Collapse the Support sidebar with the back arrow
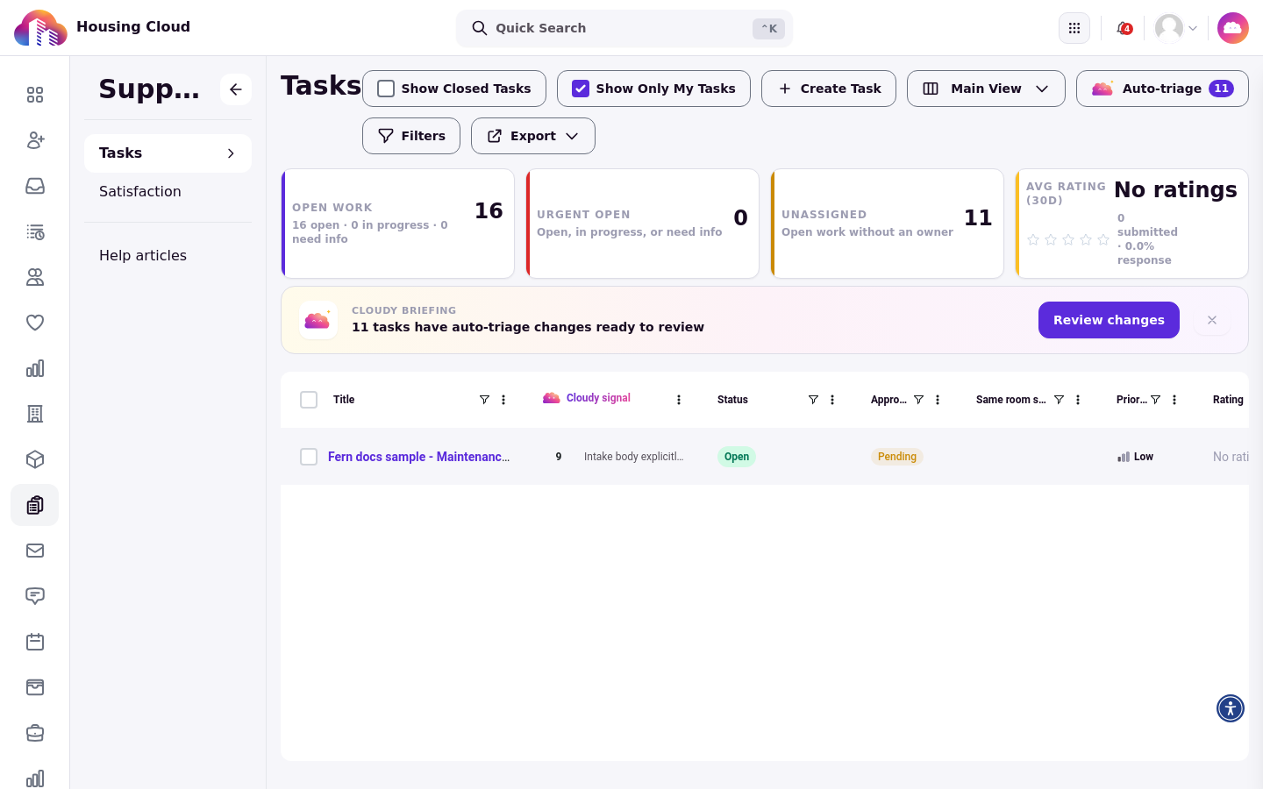This screenshot has width=1263, height=789. pos(236,89)
